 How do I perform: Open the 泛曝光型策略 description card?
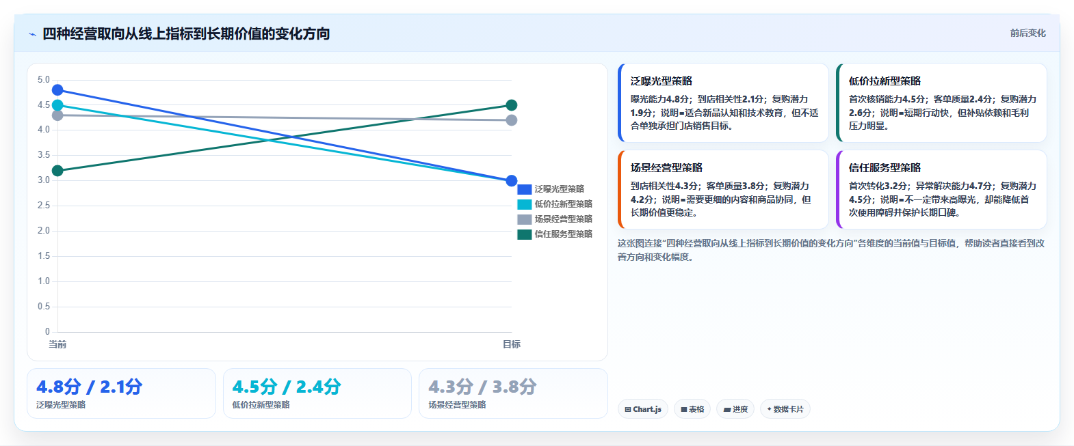click(723, 103)
